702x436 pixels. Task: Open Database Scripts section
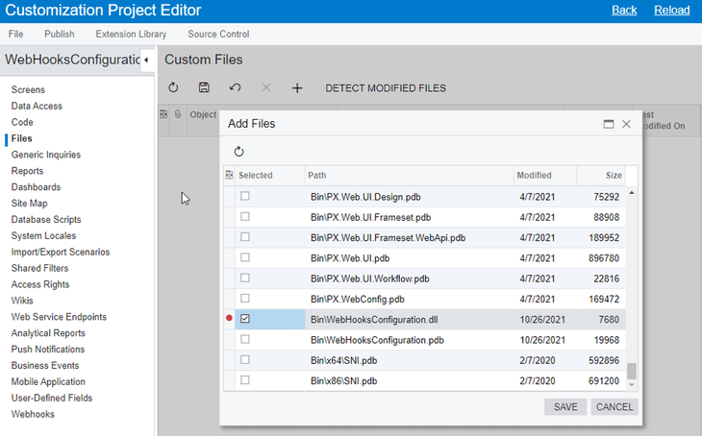coord(46,220)
